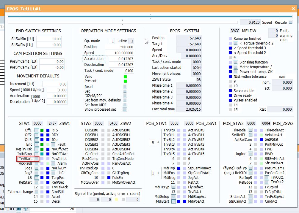This screenshot has width=299, height=213.
Task: Toggle the LB button in STW1
Action: click(x=37, y=178)
